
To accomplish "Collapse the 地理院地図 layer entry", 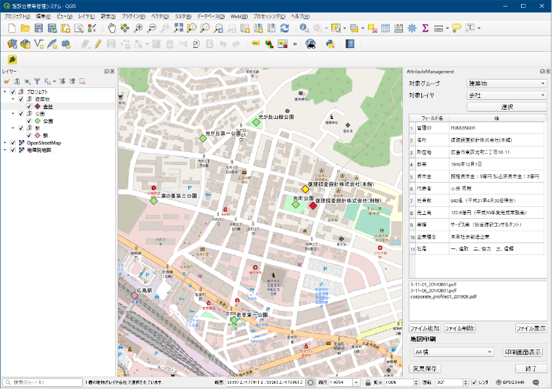I will [x=5, y=150].
